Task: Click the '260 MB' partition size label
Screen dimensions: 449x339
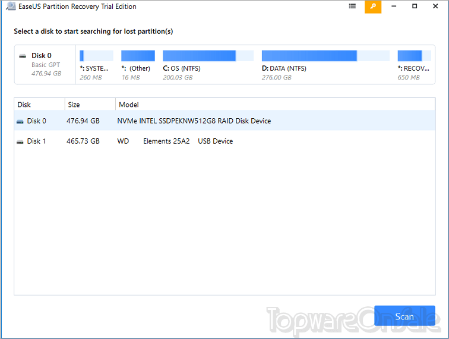Action: point(91,78)
